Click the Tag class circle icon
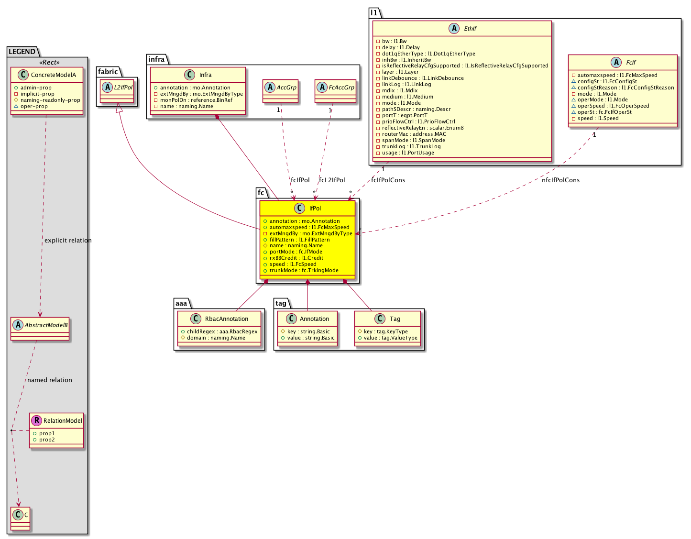 [x=380, y=319]
